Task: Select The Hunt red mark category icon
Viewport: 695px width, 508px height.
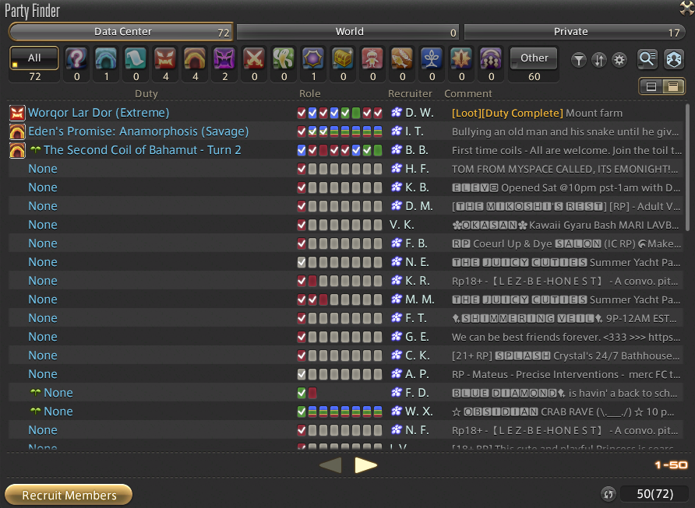Action: click(x=372, y=58)
